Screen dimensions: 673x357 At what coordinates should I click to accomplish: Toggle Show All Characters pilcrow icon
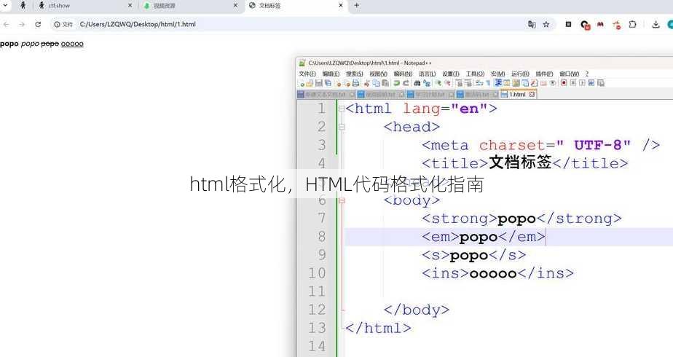point(487,83)
